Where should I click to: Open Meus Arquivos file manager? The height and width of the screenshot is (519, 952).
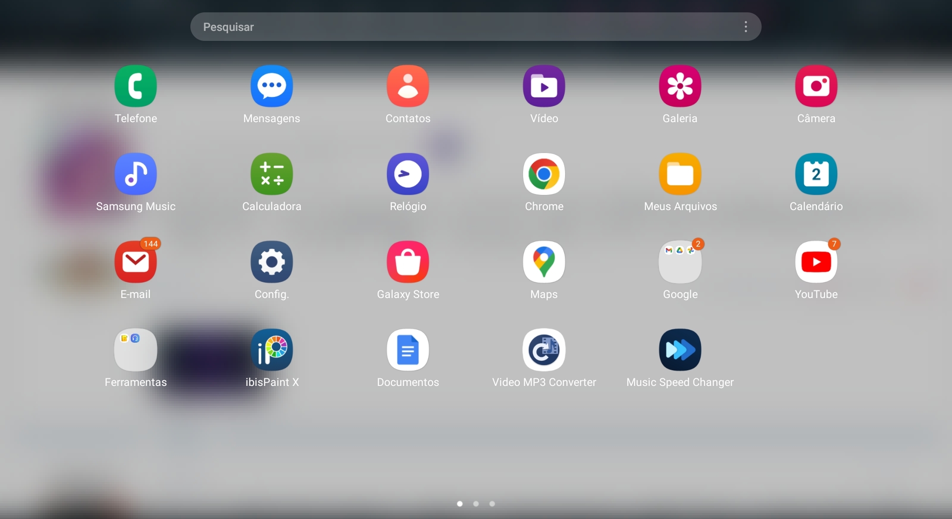[680, 174]
